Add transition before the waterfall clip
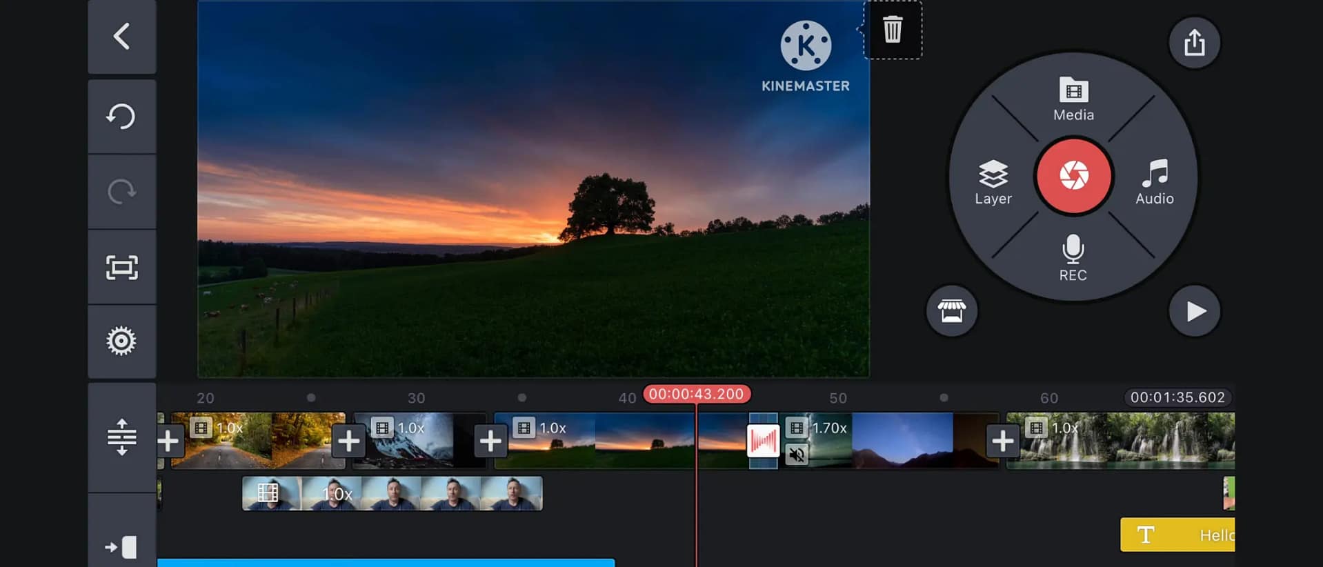This screenshot has width=1323, height=567. coord(1002,440)
